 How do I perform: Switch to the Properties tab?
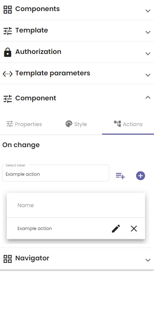tap(24, 124)
